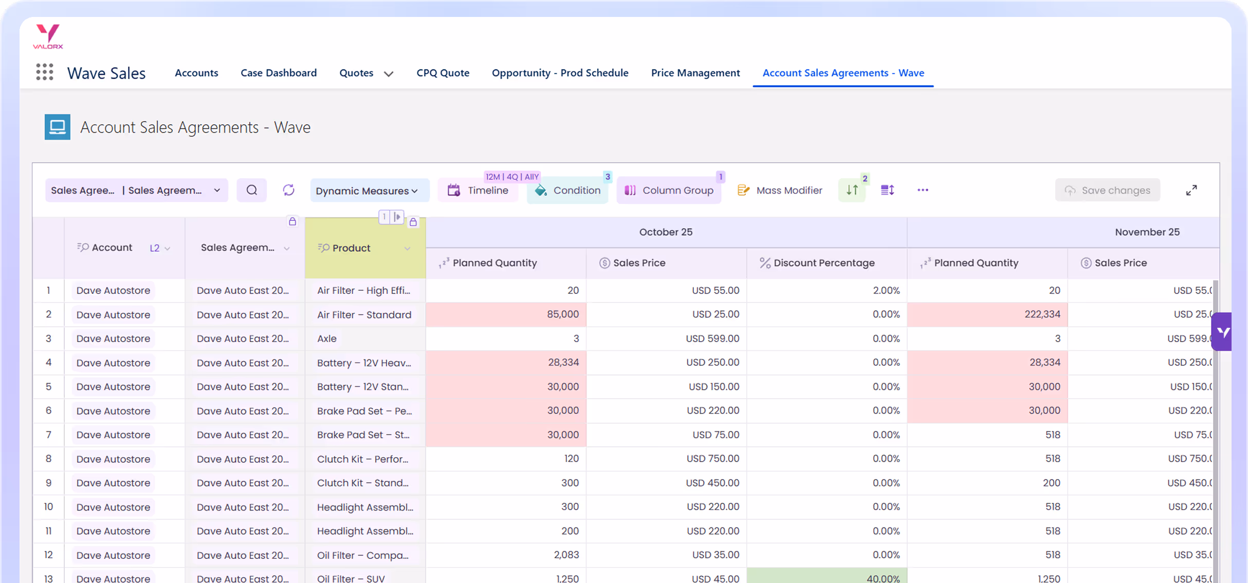Open the app launcher grid icon

pos(45,72)
